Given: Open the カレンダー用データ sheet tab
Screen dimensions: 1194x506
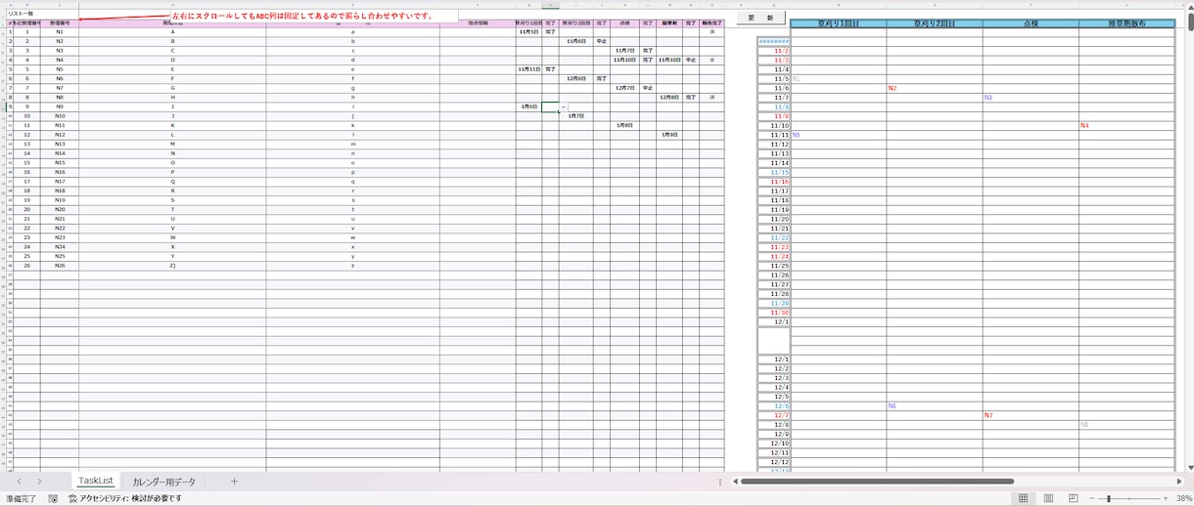Looking at the screenshot, I should tap(164, 482).
